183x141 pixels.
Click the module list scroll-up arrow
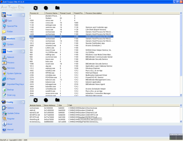181,105
